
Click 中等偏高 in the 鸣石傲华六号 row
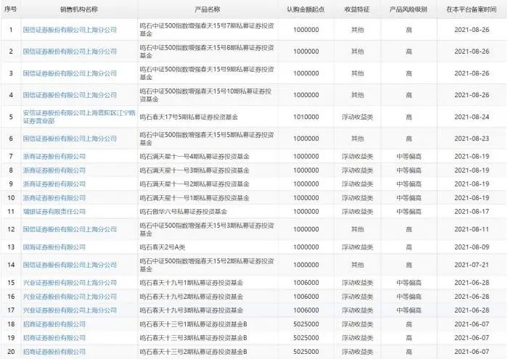point(409,211)
